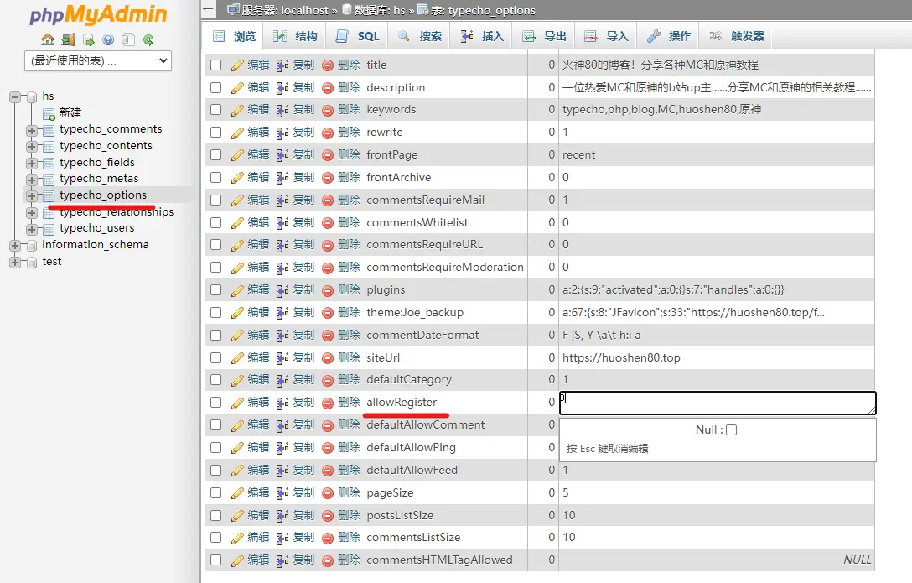Open the recent tables dropdown
The image size is (912, 583).
[98, 60]
